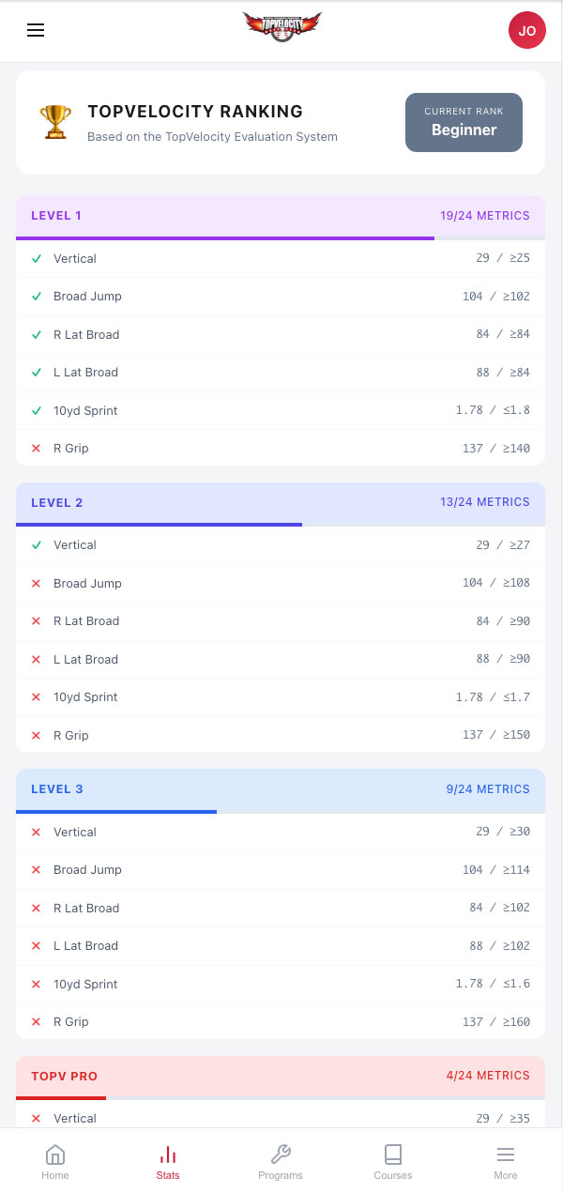Open the Courses book icon
Image resolution: width=563 pixels, height=1193 pixels.
(x=393, y=1155)
